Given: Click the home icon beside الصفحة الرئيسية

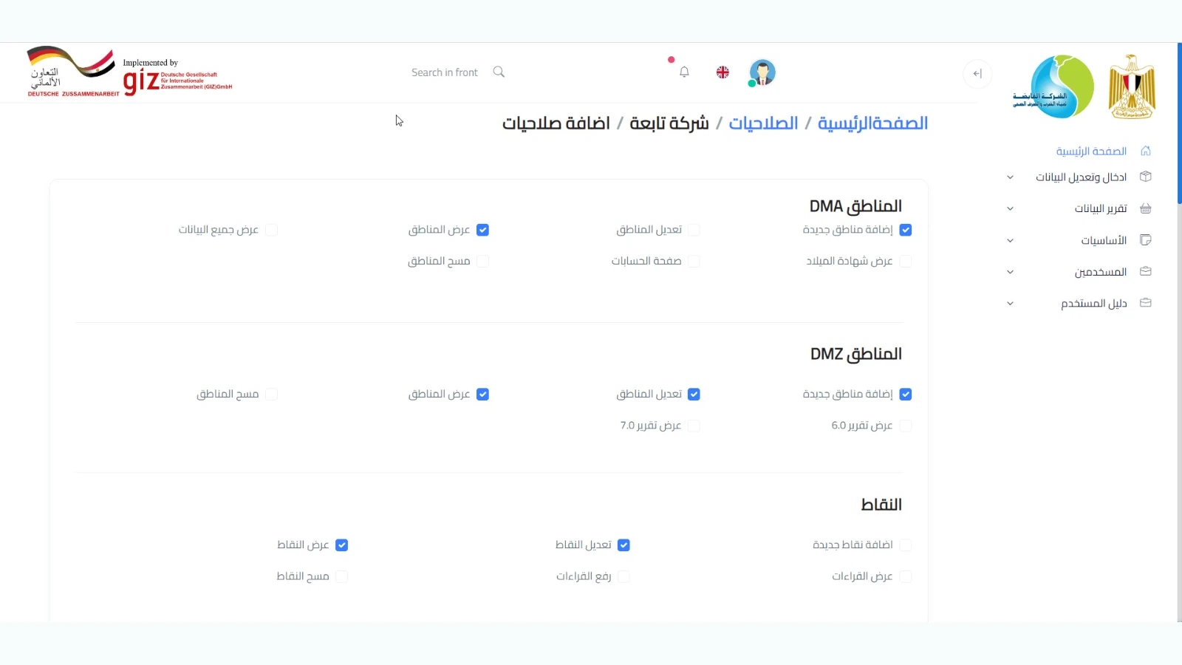Looking at the screenshot, I should (1146, 151).
